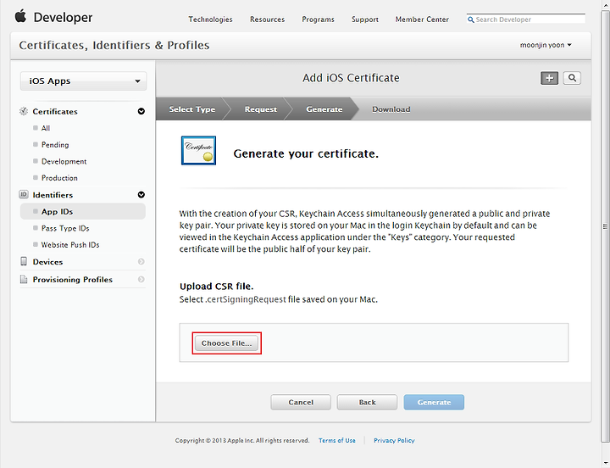Select Pass Type IDs in sidebar
The width and height of the screenshot is (610, 468).
coord(65,228)
